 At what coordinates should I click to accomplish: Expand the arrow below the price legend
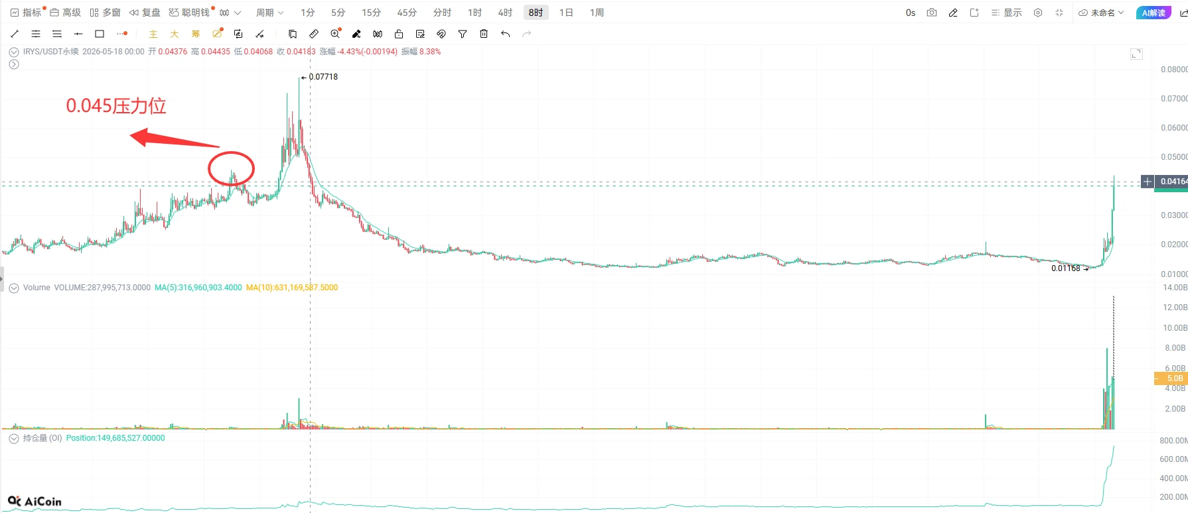pyautogui.click(x=13, y=64)
